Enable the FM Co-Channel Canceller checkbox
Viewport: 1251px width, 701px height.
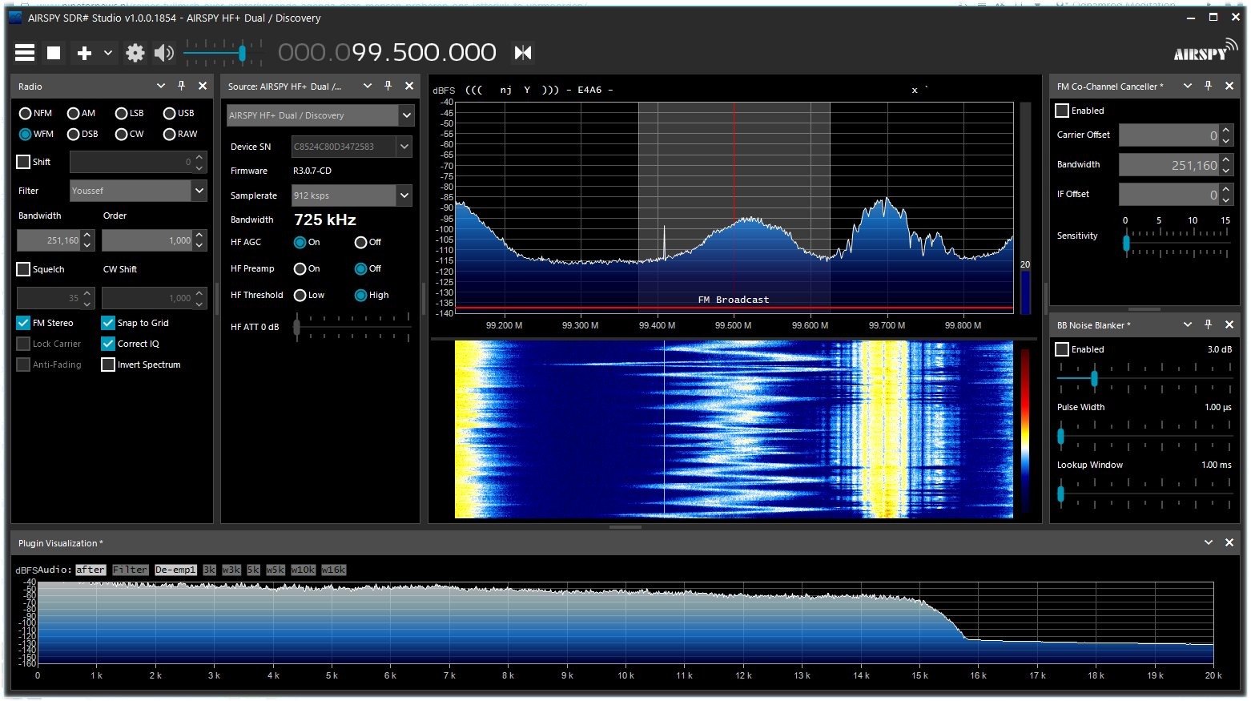(x=1062, y=111)
